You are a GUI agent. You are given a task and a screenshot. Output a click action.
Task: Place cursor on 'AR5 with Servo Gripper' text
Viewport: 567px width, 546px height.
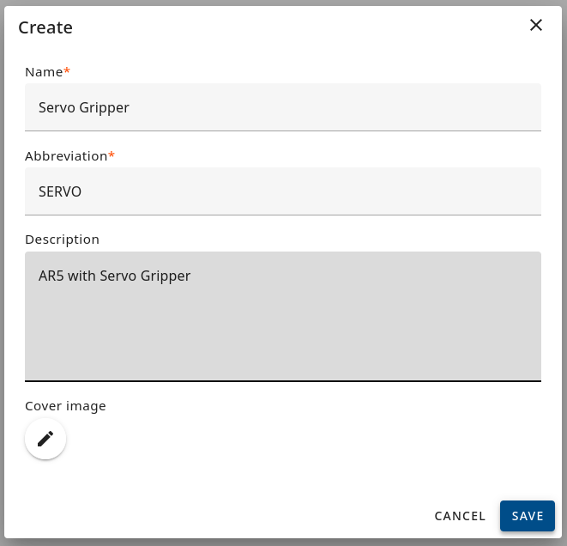tap(115, 276)
